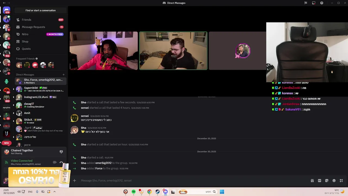Create new DM with plus icon

pyautogui.click(x=64, y=75)
